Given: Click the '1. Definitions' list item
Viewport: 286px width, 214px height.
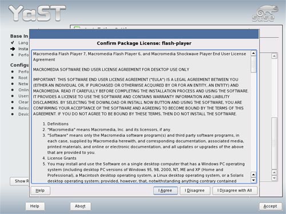Looking at the screenshot, I should [x=55, y=124].
